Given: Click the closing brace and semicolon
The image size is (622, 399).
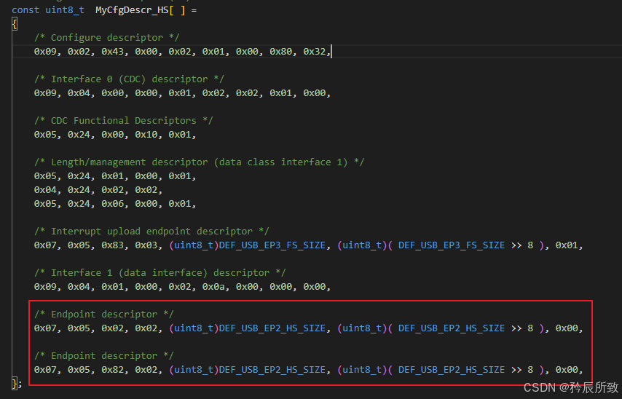Looking at the screenshot, I should (x=17, y=384).
